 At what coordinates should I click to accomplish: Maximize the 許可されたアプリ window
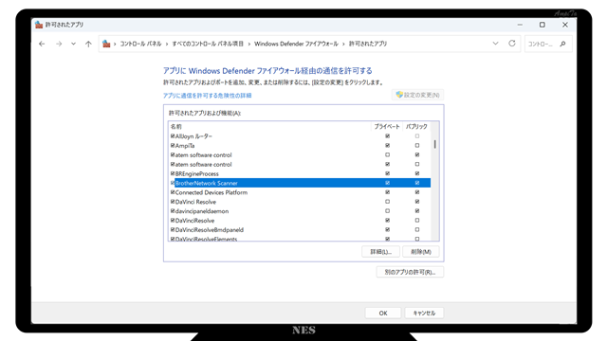coord(543,25)
